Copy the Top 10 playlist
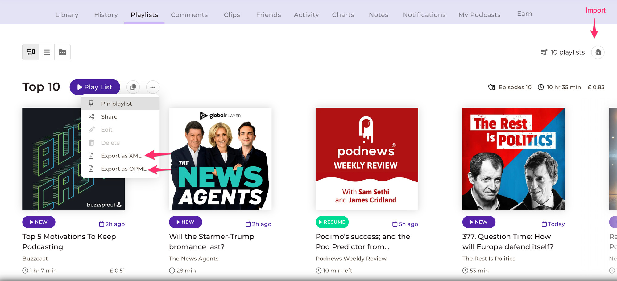Screen dimensions: 617x281 133,87
